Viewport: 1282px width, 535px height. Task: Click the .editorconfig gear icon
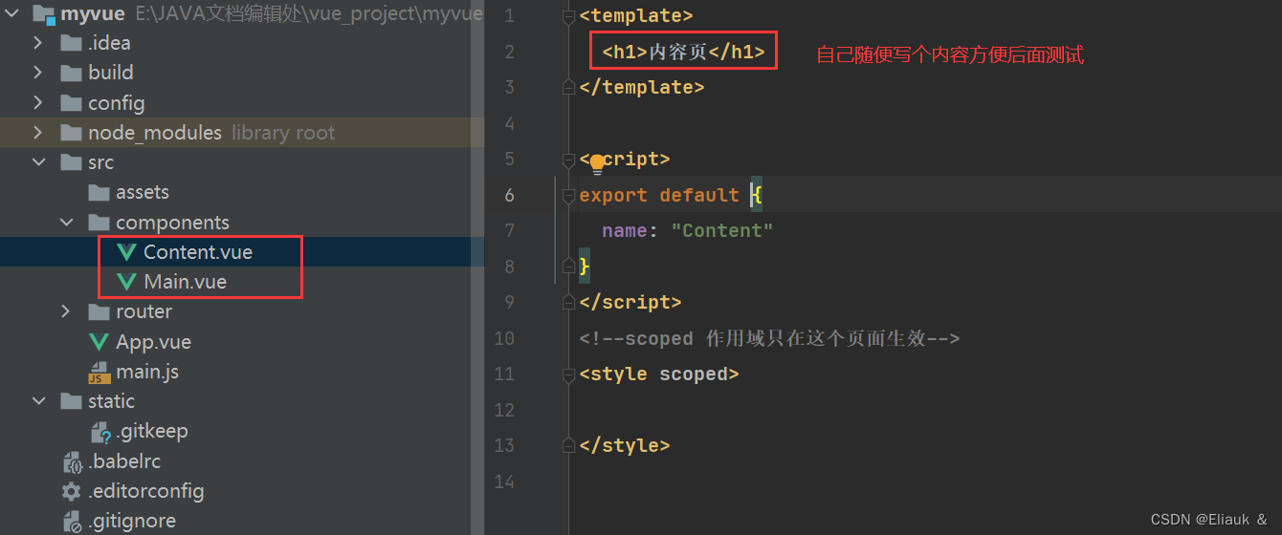tap(71, 491)
